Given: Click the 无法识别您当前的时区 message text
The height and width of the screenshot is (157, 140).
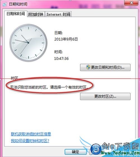Looking at the screenshot, I should pyautogui.click(x=49, y=87).
